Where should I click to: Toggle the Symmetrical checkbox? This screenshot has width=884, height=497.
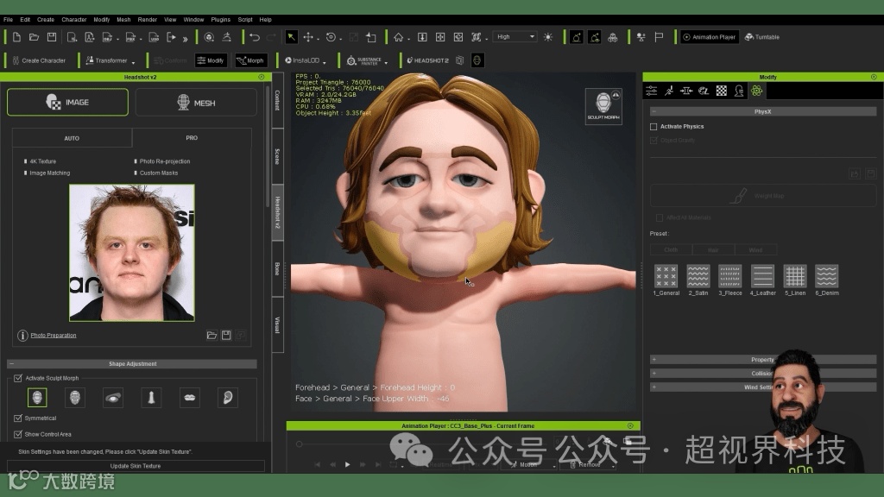(18, 418)
